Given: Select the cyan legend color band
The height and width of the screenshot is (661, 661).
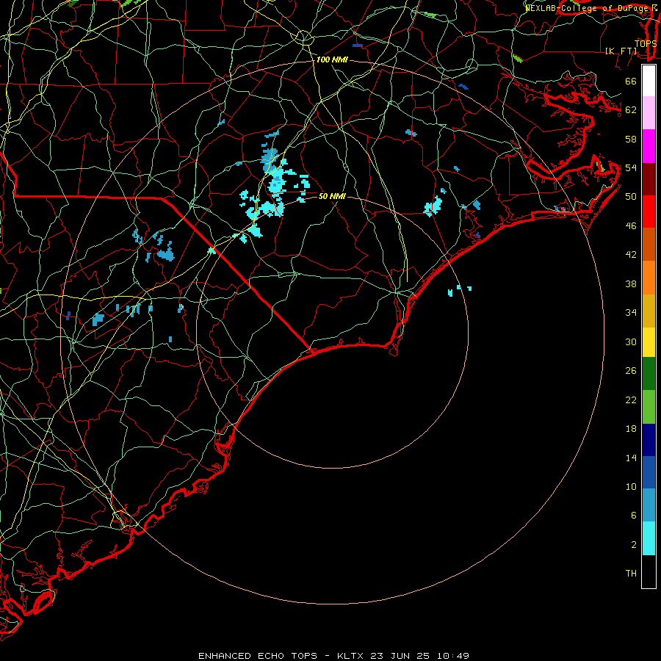Looking at the screenshot, I should pos(649,539).
